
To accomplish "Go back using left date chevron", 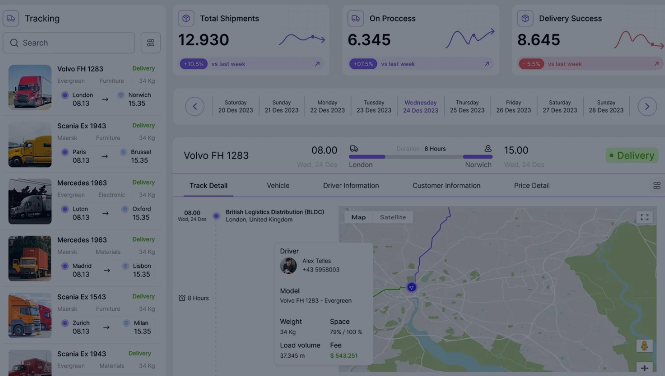I will pos(195,106).
